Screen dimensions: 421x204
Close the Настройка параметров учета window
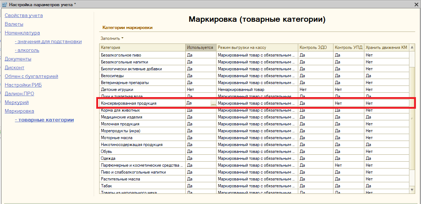click(x=416, y=5)
